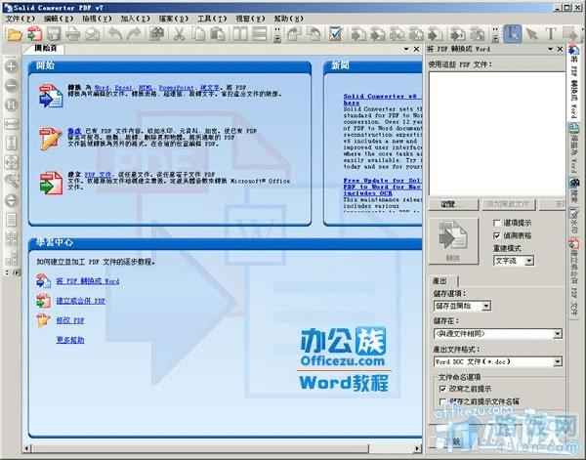
Task: Open the vertical 建立或合併 PDF 文件 side tab
Action: click(x=573, y=278)
